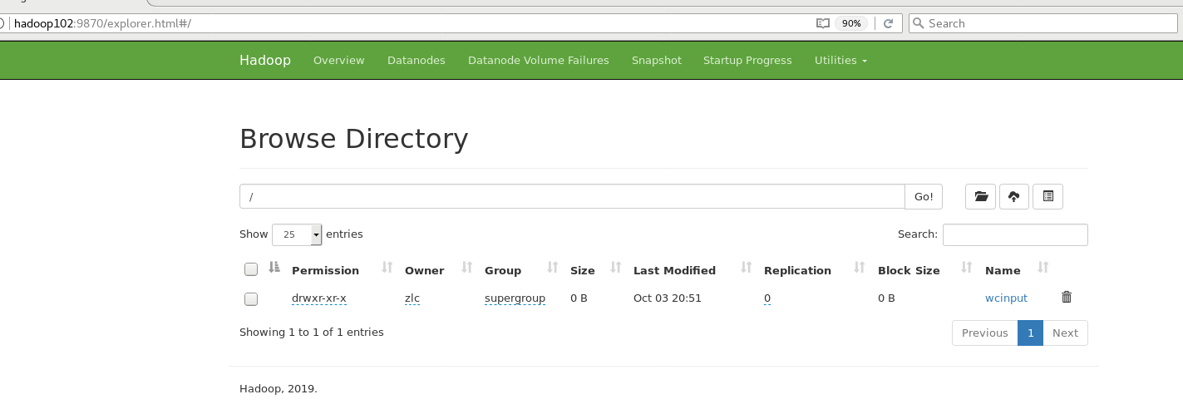
Task: Focus the directory path input field
Action: coord(572,197)
